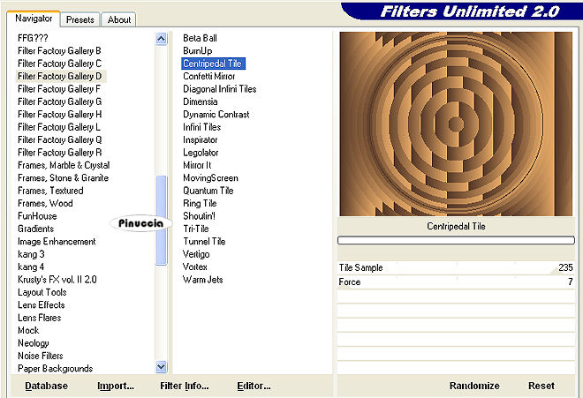Select Filter Factory Gallery R
This screenshot has width=583, height=398.
click(59, 153)
